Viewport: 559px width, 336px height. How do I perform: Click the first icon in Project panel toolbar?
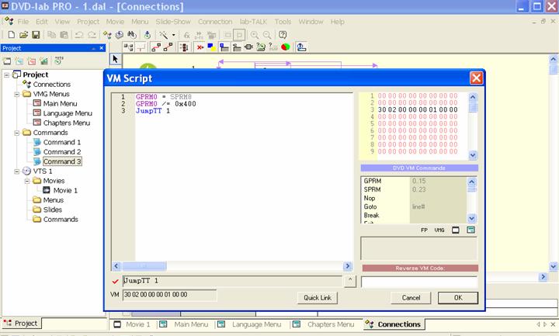coord(7,61)
